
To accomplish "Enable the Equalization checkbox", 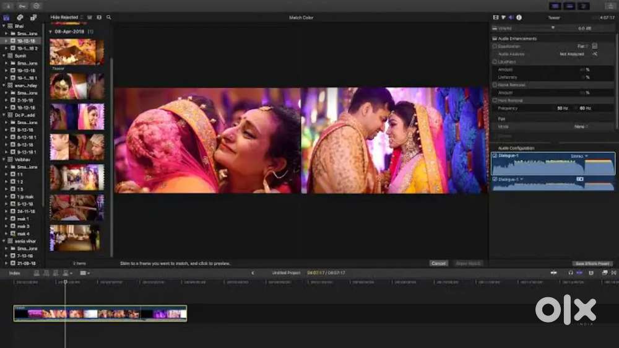I will [495, 46].
